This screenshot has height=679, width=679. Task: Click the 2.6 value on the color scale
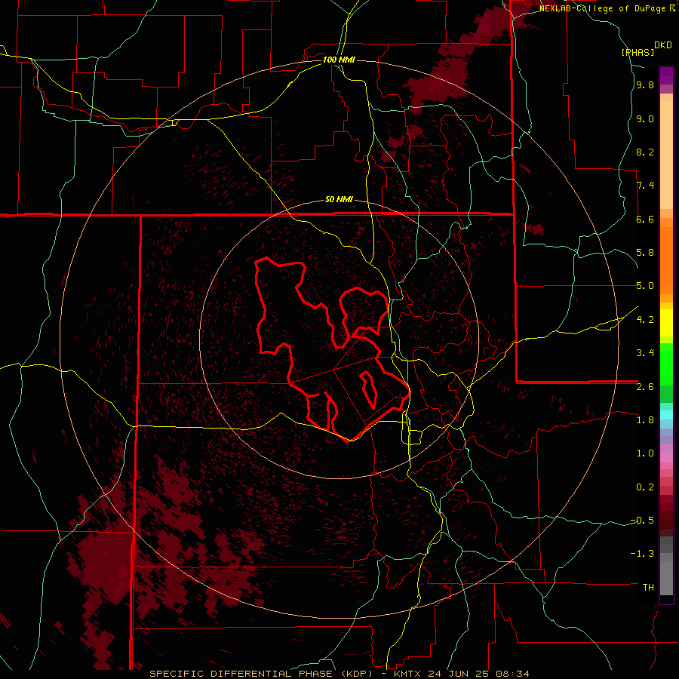[x=645, y=387]
